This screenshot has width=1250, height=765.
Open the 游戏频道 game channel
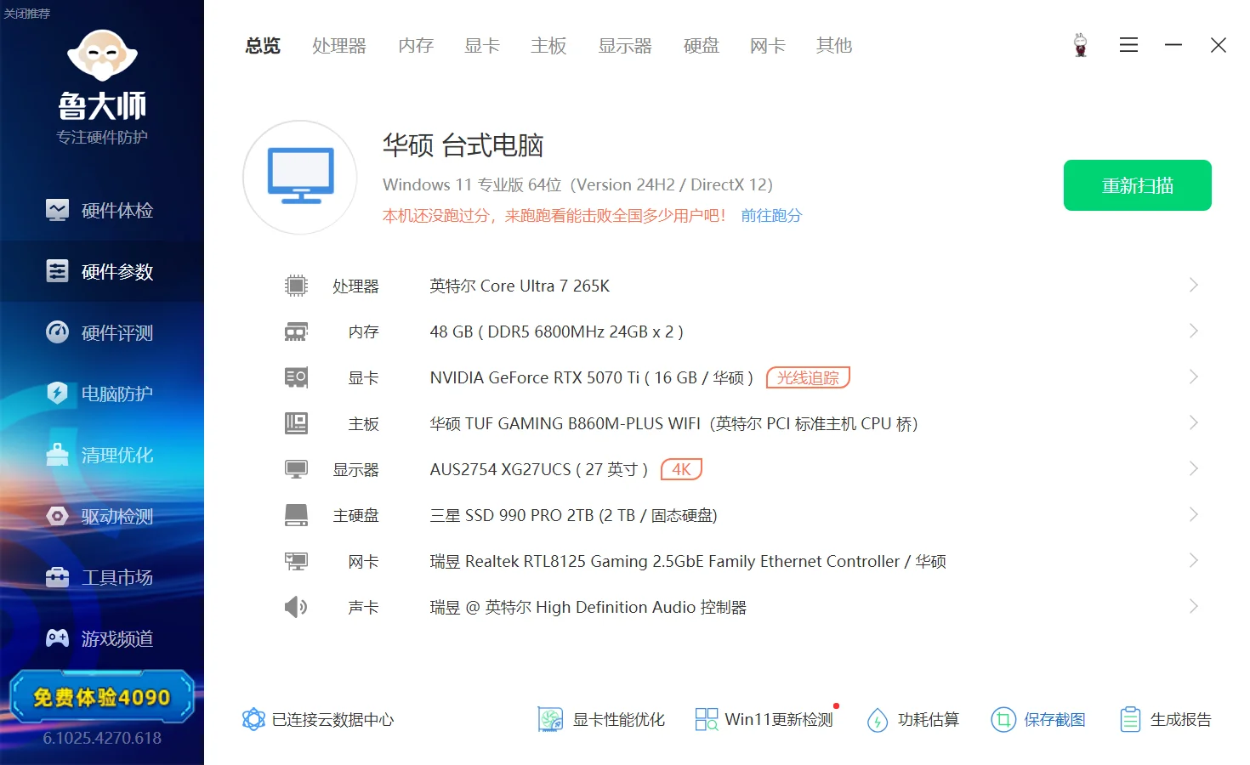pyautogui.click(x=102, y=638)
